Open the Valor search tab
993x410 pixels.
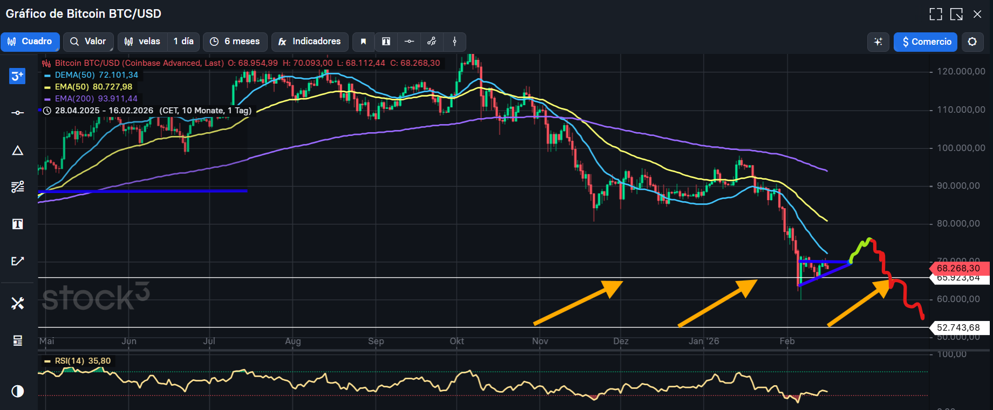coord(89,42)
